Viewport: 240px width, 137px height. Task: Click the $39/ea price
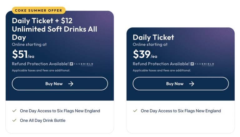[145, 55]
